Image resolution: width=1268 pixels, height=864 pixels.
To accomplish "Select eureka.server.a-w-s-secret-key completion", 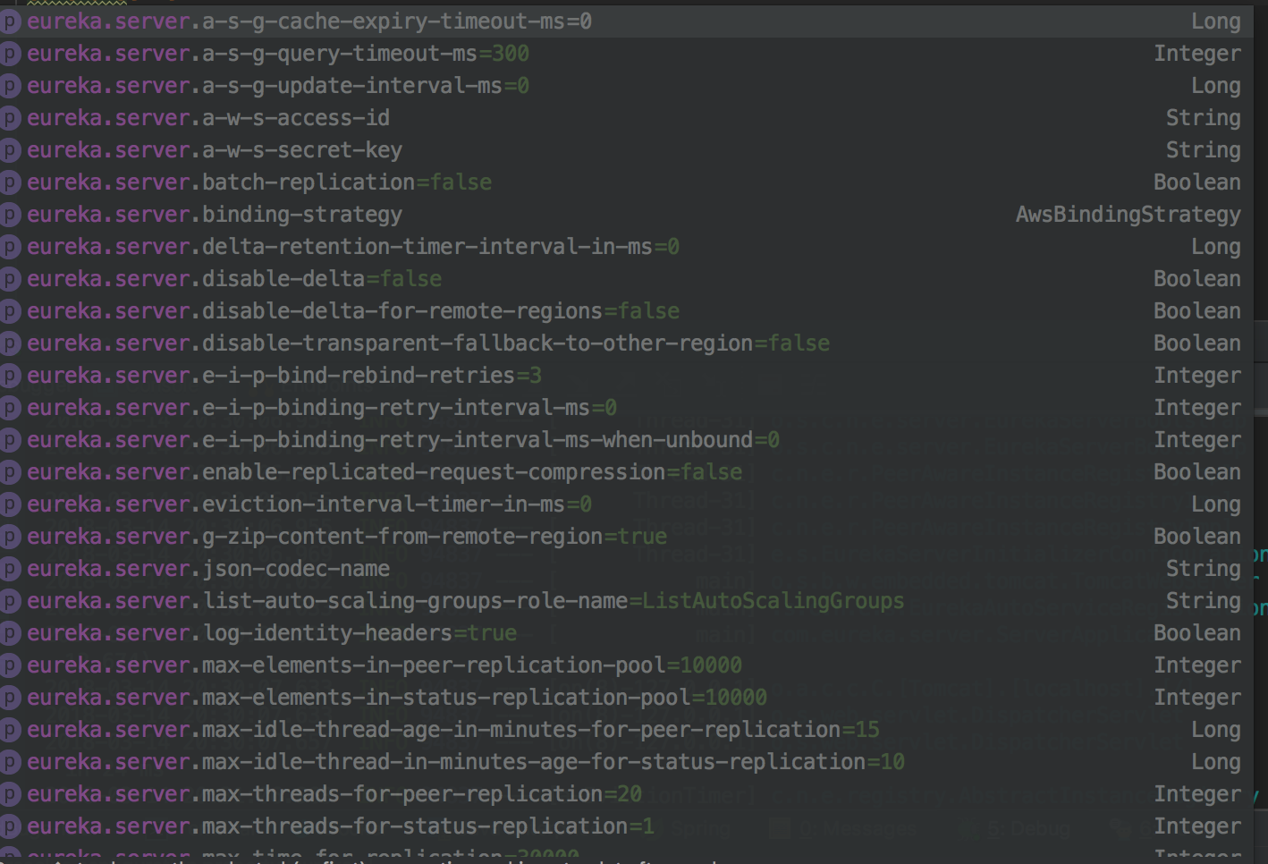I will point(214,150).
